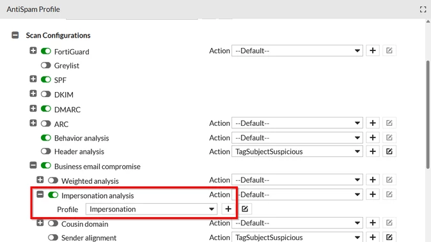This screenshot has width=431, height=242.
Task: Enable the Header analysis toggle
Action: coord(46,151)
